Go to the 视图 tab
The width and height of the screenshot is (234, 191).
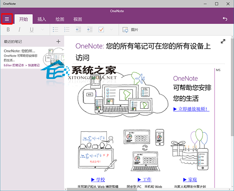tap(78, 19)
